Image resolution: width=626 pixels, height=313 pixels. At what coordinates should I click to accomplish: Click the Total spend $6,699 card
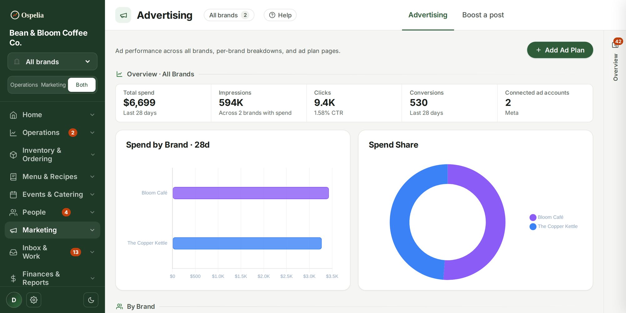coord(163,103)
